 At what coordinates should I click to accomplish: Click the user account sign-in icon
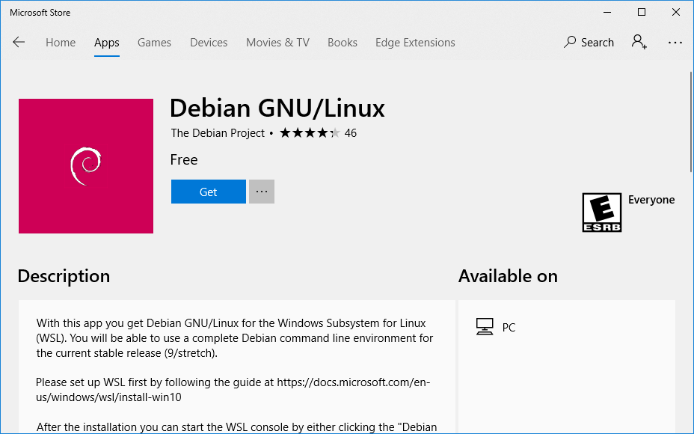point(639,42)
